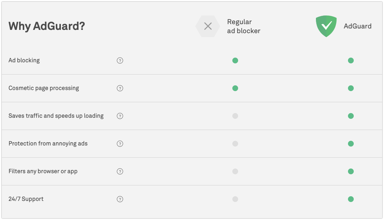Open help for Saves traffic and speeds up loading
Viewport: 384px width, 220px height.
coord(120,116)
